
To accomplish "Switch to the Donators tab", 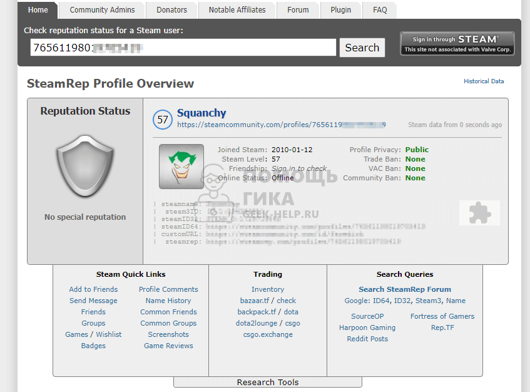I will click(171, 10).
